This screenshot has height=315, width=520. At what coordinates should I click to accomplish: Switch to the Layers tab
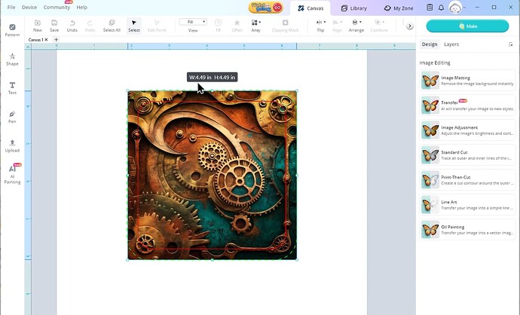[451, 44]
